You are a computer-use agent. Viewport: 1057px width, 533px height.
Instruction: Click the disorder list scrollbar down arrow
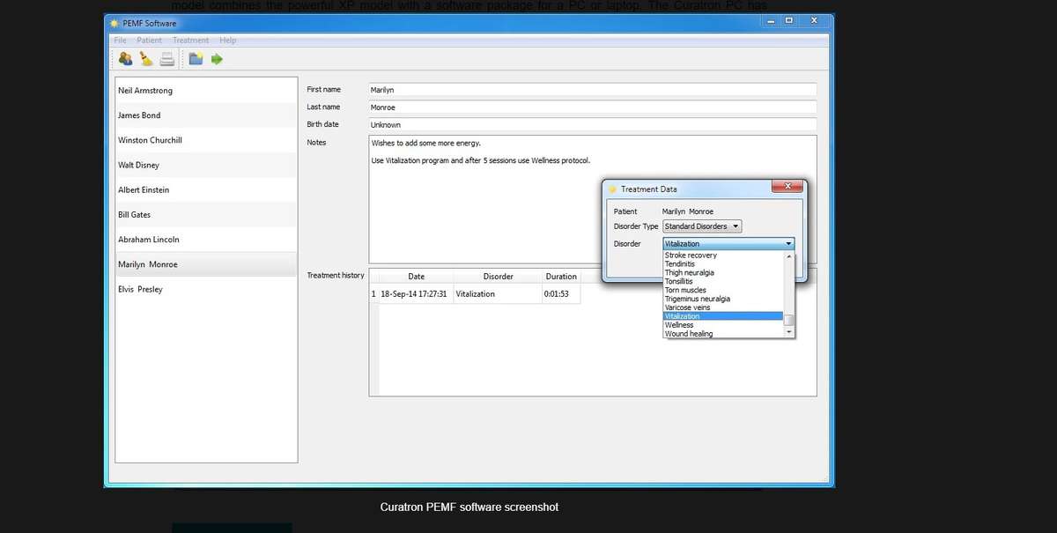click(x=789, y=333)
